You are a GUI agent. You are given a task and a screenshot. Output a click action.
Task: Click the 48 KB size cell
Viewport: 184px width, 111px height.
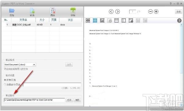[40, 25]
